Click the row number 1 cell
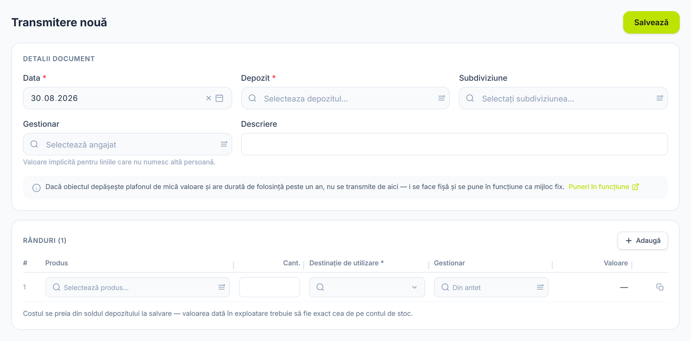 coord(25,287)
